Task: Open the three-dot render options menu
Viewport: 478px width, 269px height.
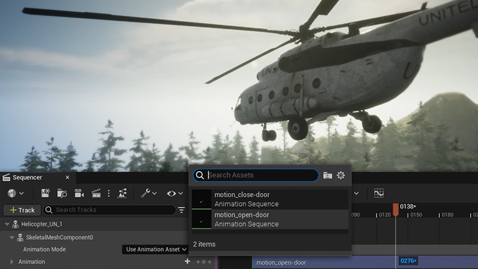Action: coord(109,194)
